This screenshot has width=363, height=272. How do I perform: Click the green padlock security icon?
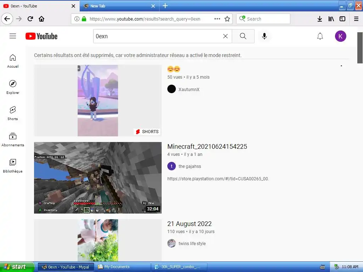84,19
